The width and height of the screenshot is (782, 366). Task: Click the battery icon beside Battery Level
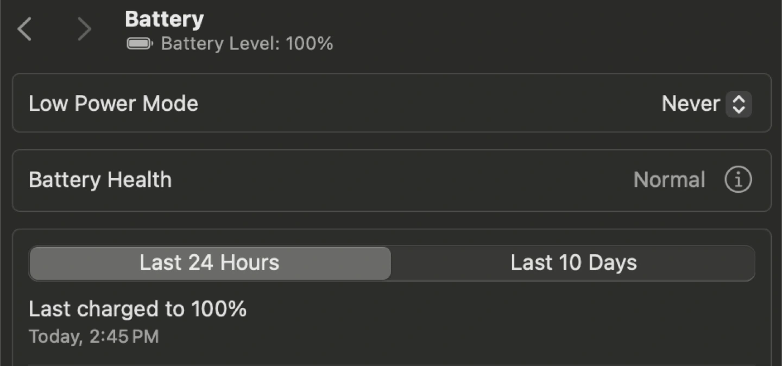point(140,43)
